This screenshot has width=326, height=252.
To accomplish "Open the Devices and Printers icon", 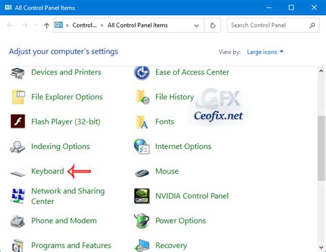I will (17, 73).
